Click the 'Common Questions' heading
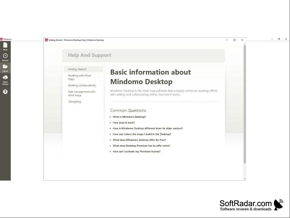 pyautogui.click(x=128, y=111)
